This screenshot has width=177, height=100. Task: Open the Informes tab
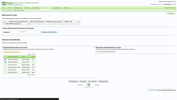67,8
